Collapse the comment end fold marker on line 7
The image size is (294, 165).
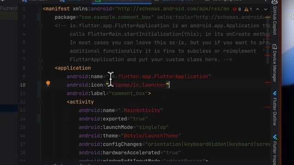tap(40, 60)
